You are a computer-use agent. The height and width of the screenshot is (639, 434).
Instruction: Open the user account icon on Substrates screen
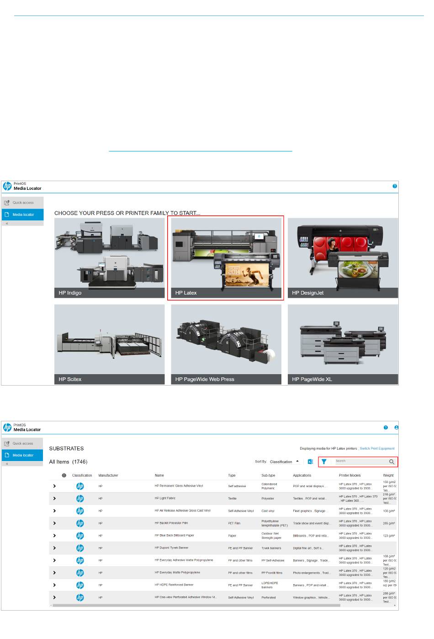(396, 428)
